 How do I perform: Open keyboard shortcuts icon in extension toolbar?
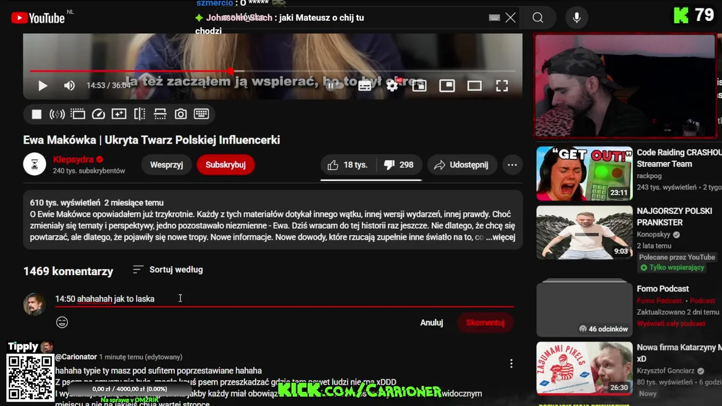pos(201,114)
